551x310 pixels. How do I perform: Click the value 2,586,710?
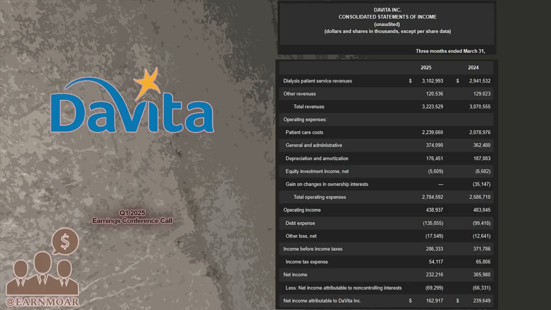480,197
